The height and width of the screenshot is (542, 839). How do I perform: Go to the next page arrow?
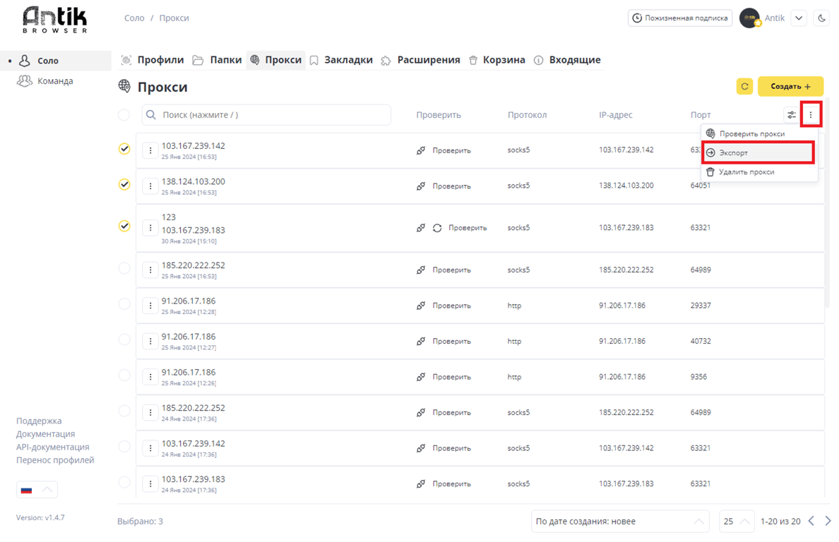(828, 521)
